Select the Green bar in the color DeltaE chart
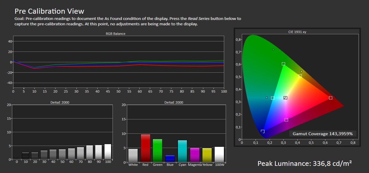 [x=157, y=150]
